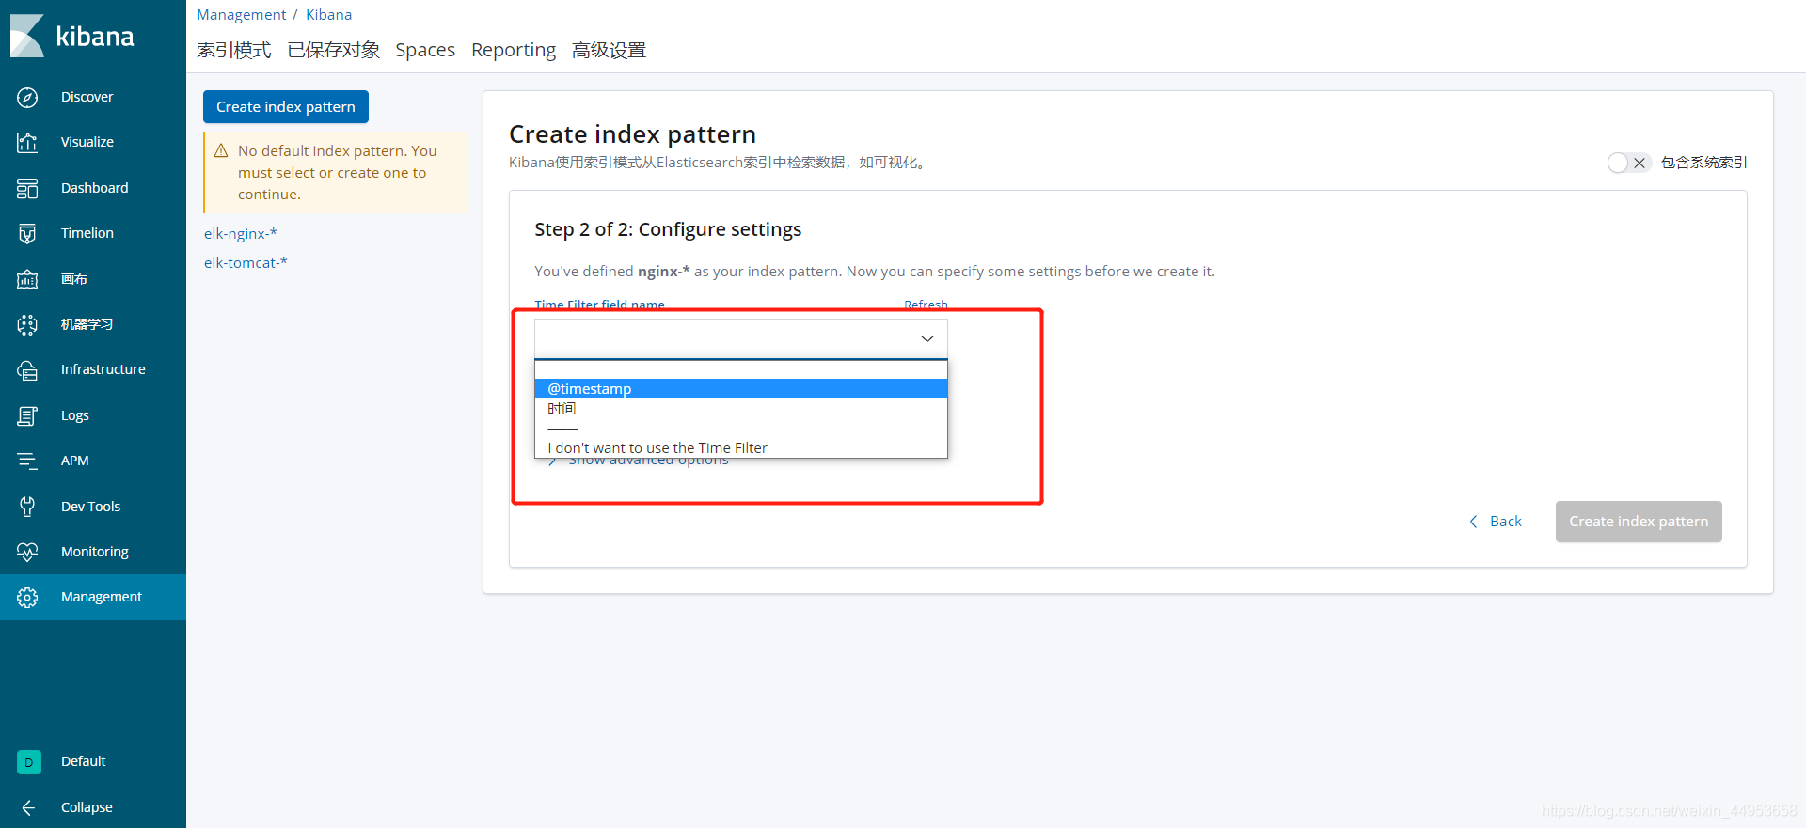Image resolution: width=1806 pixels, height=828 pixels.
Task: Open Dashboard icon in sidebar
Action: coord(27,188)
